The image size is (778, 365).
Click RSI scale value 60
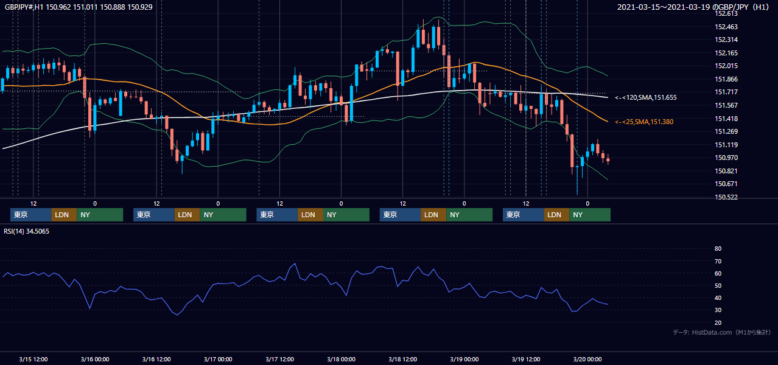coord(718,273)
